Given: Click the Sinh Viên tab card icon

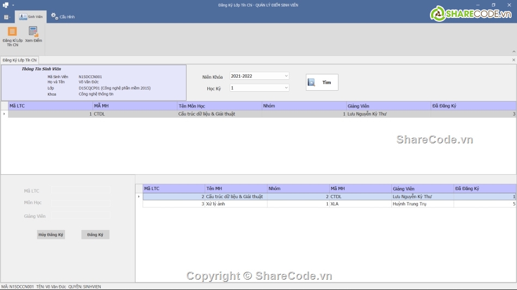Looking at the screenshot, I should (23, 17).
